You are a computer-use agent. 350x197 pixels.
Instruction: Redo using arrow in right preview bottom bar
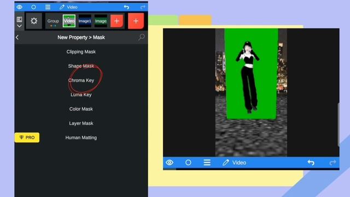tap(332, 163)
